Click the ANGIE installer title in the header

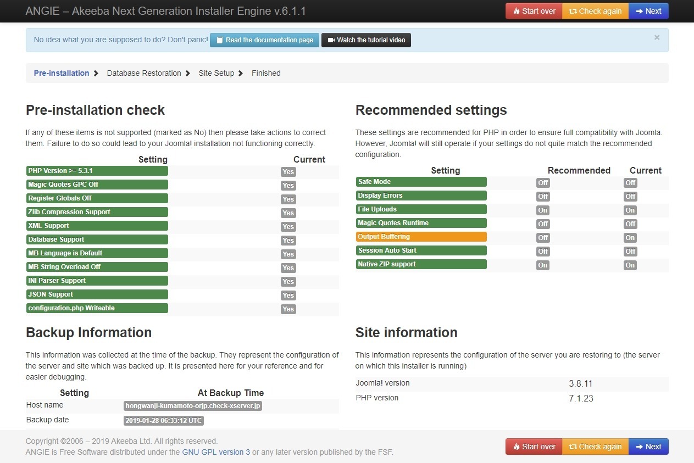click(x=166, y=11)
